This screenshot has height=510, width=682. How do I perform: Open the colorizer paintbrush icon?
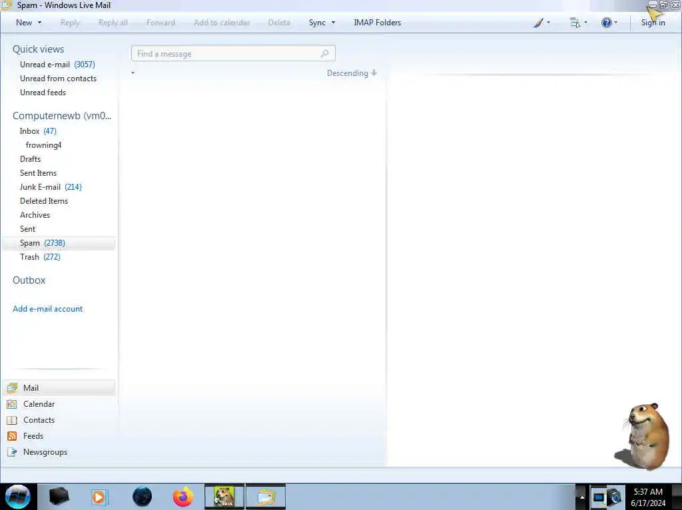(538, 23)
